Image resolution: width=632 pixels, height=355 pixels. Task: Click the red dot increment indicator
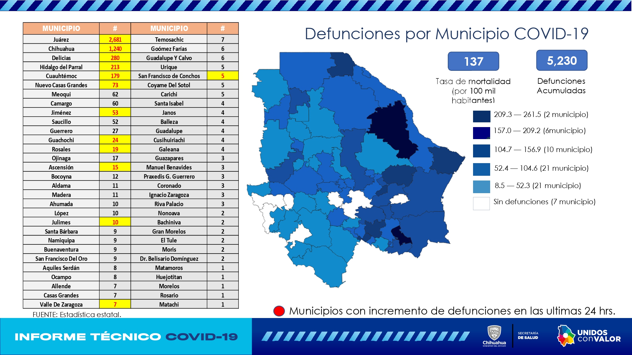pos(279,311)
